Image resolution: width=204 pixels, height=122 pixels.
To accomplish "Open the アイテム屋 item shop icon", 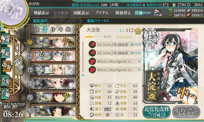I will click(158, 12).
